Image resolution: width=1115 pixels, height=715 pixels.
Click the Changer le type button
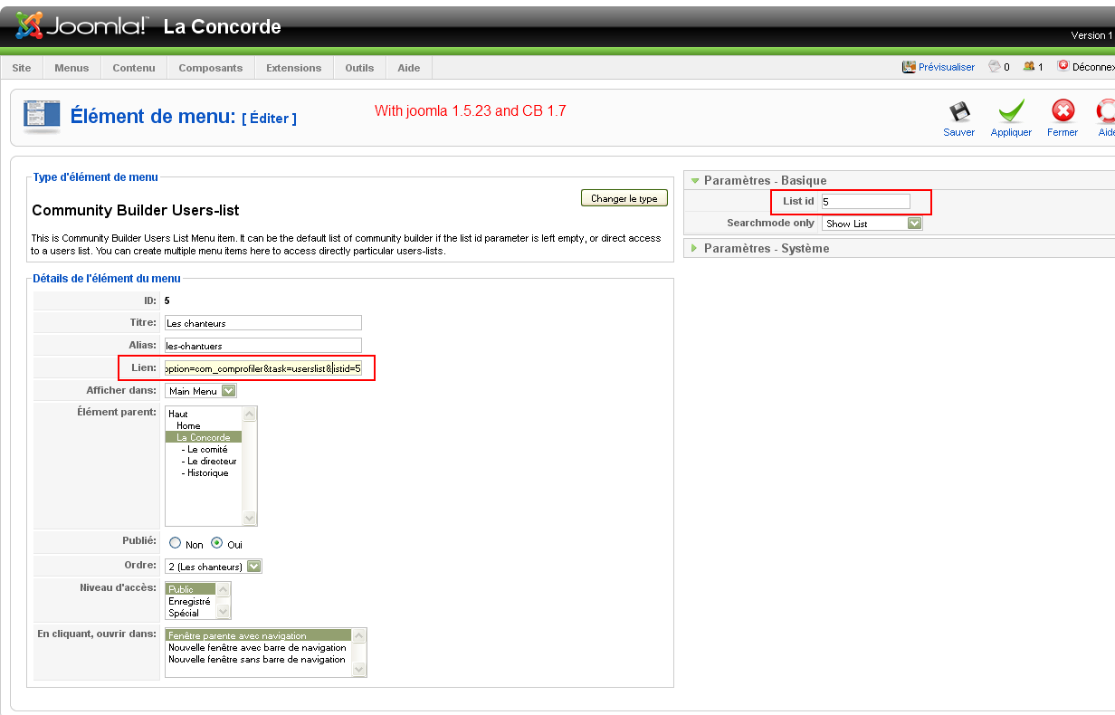point(624,198)
